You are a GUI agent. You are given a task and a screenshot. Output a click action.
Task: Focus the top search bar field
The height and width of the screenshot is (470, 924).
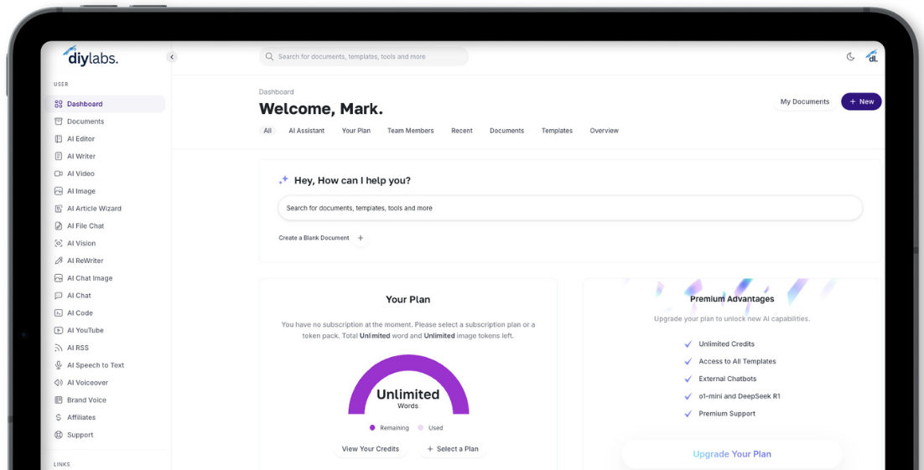pyautogui.click(x=364, y=56)
